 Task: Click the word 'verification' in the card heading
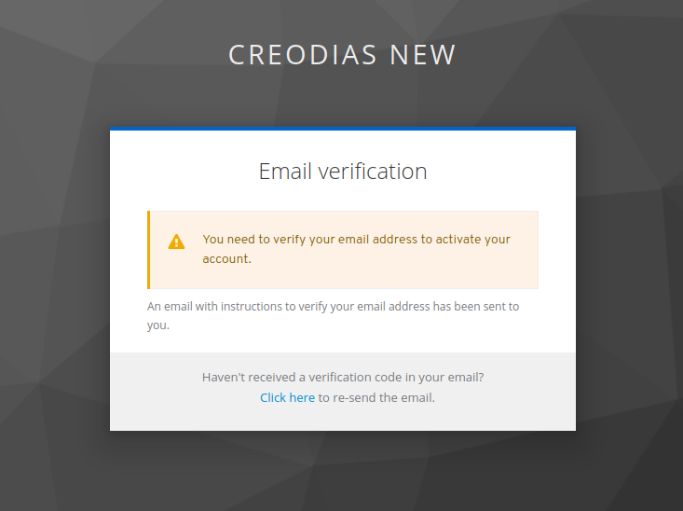(373, 171)
